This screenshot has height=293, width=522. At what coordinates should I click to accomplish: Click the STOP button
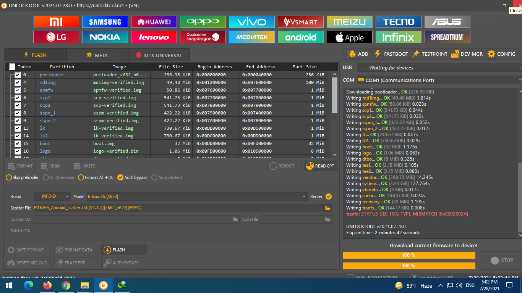click(x=501, y=260)
